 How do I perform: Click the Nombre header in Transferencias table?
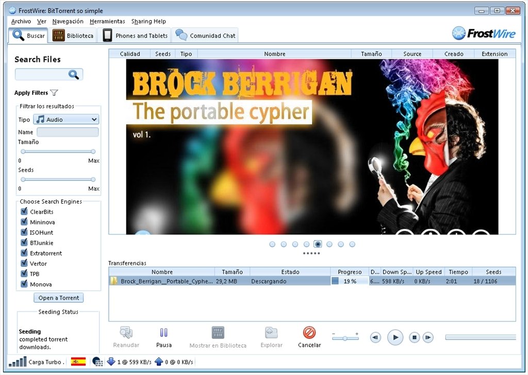[162, 272]
